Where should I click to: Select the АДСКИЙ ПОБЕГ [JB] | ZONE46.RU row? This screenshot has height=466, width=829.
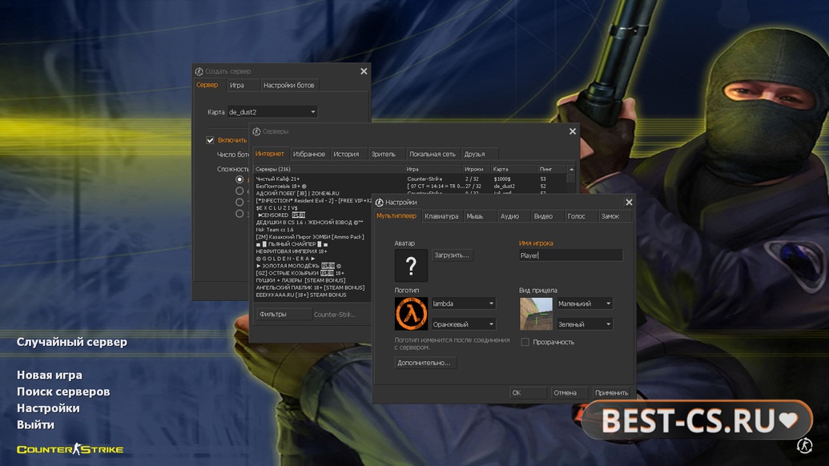pyautogui.click(x=410, y=194)
